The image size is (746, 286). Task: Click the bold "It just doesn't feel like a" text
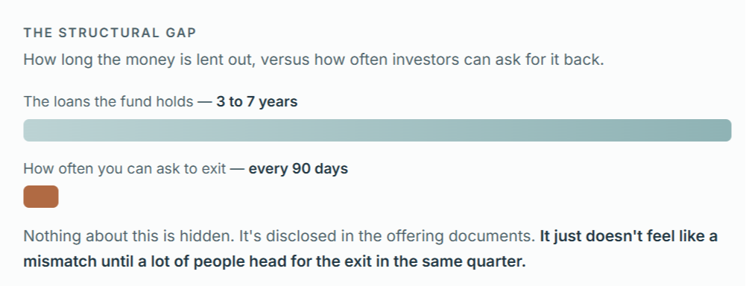[629, 236]
